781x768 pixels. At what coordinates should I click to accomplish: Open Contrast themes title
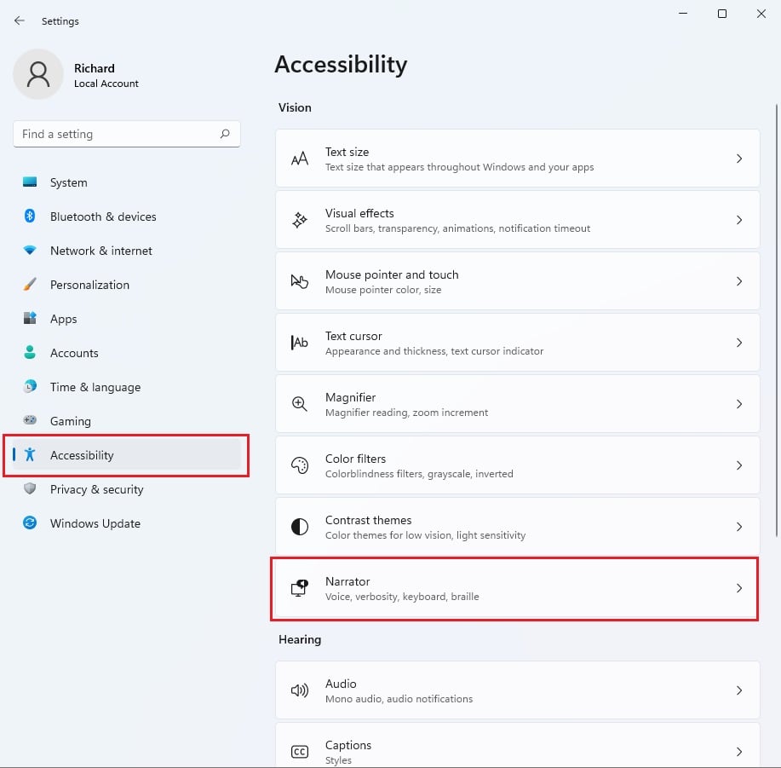[x=368, y=520]
